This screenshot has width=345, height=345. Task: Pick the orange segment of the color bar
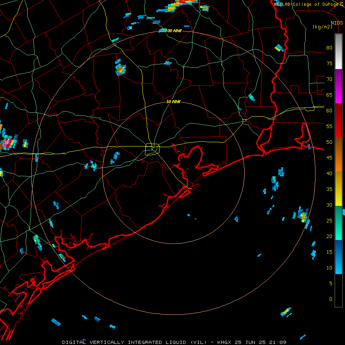pyautogui.click(x=338, y=154)
